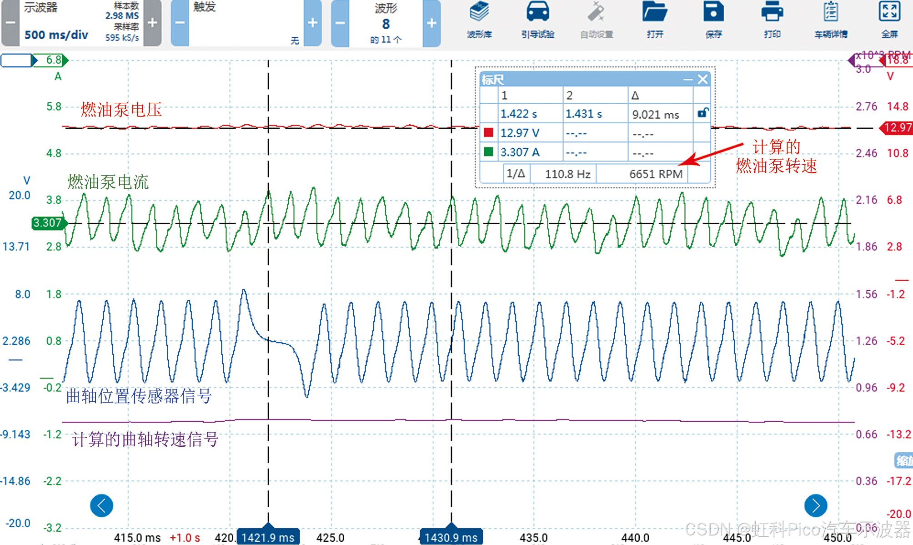Decrease timebase with scope minus button
Image resolution: width=913 pixels, height=545 pixels.
[x=10, y=23]
